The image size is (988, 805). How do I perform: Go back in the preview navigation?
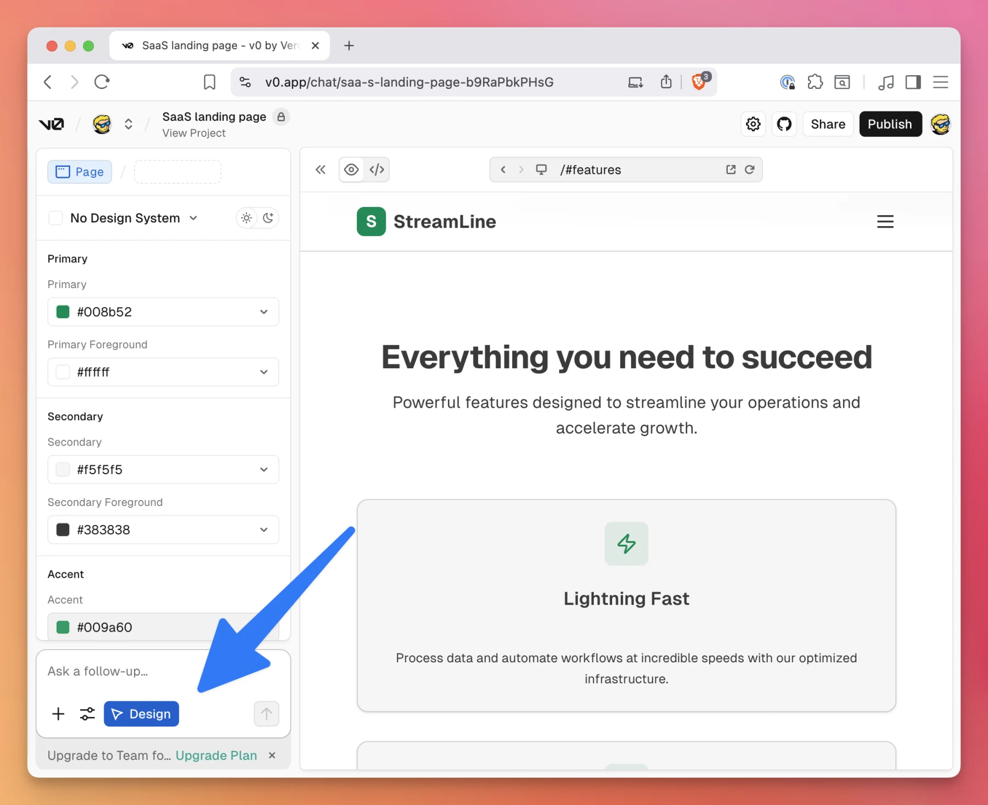[503, 170]
